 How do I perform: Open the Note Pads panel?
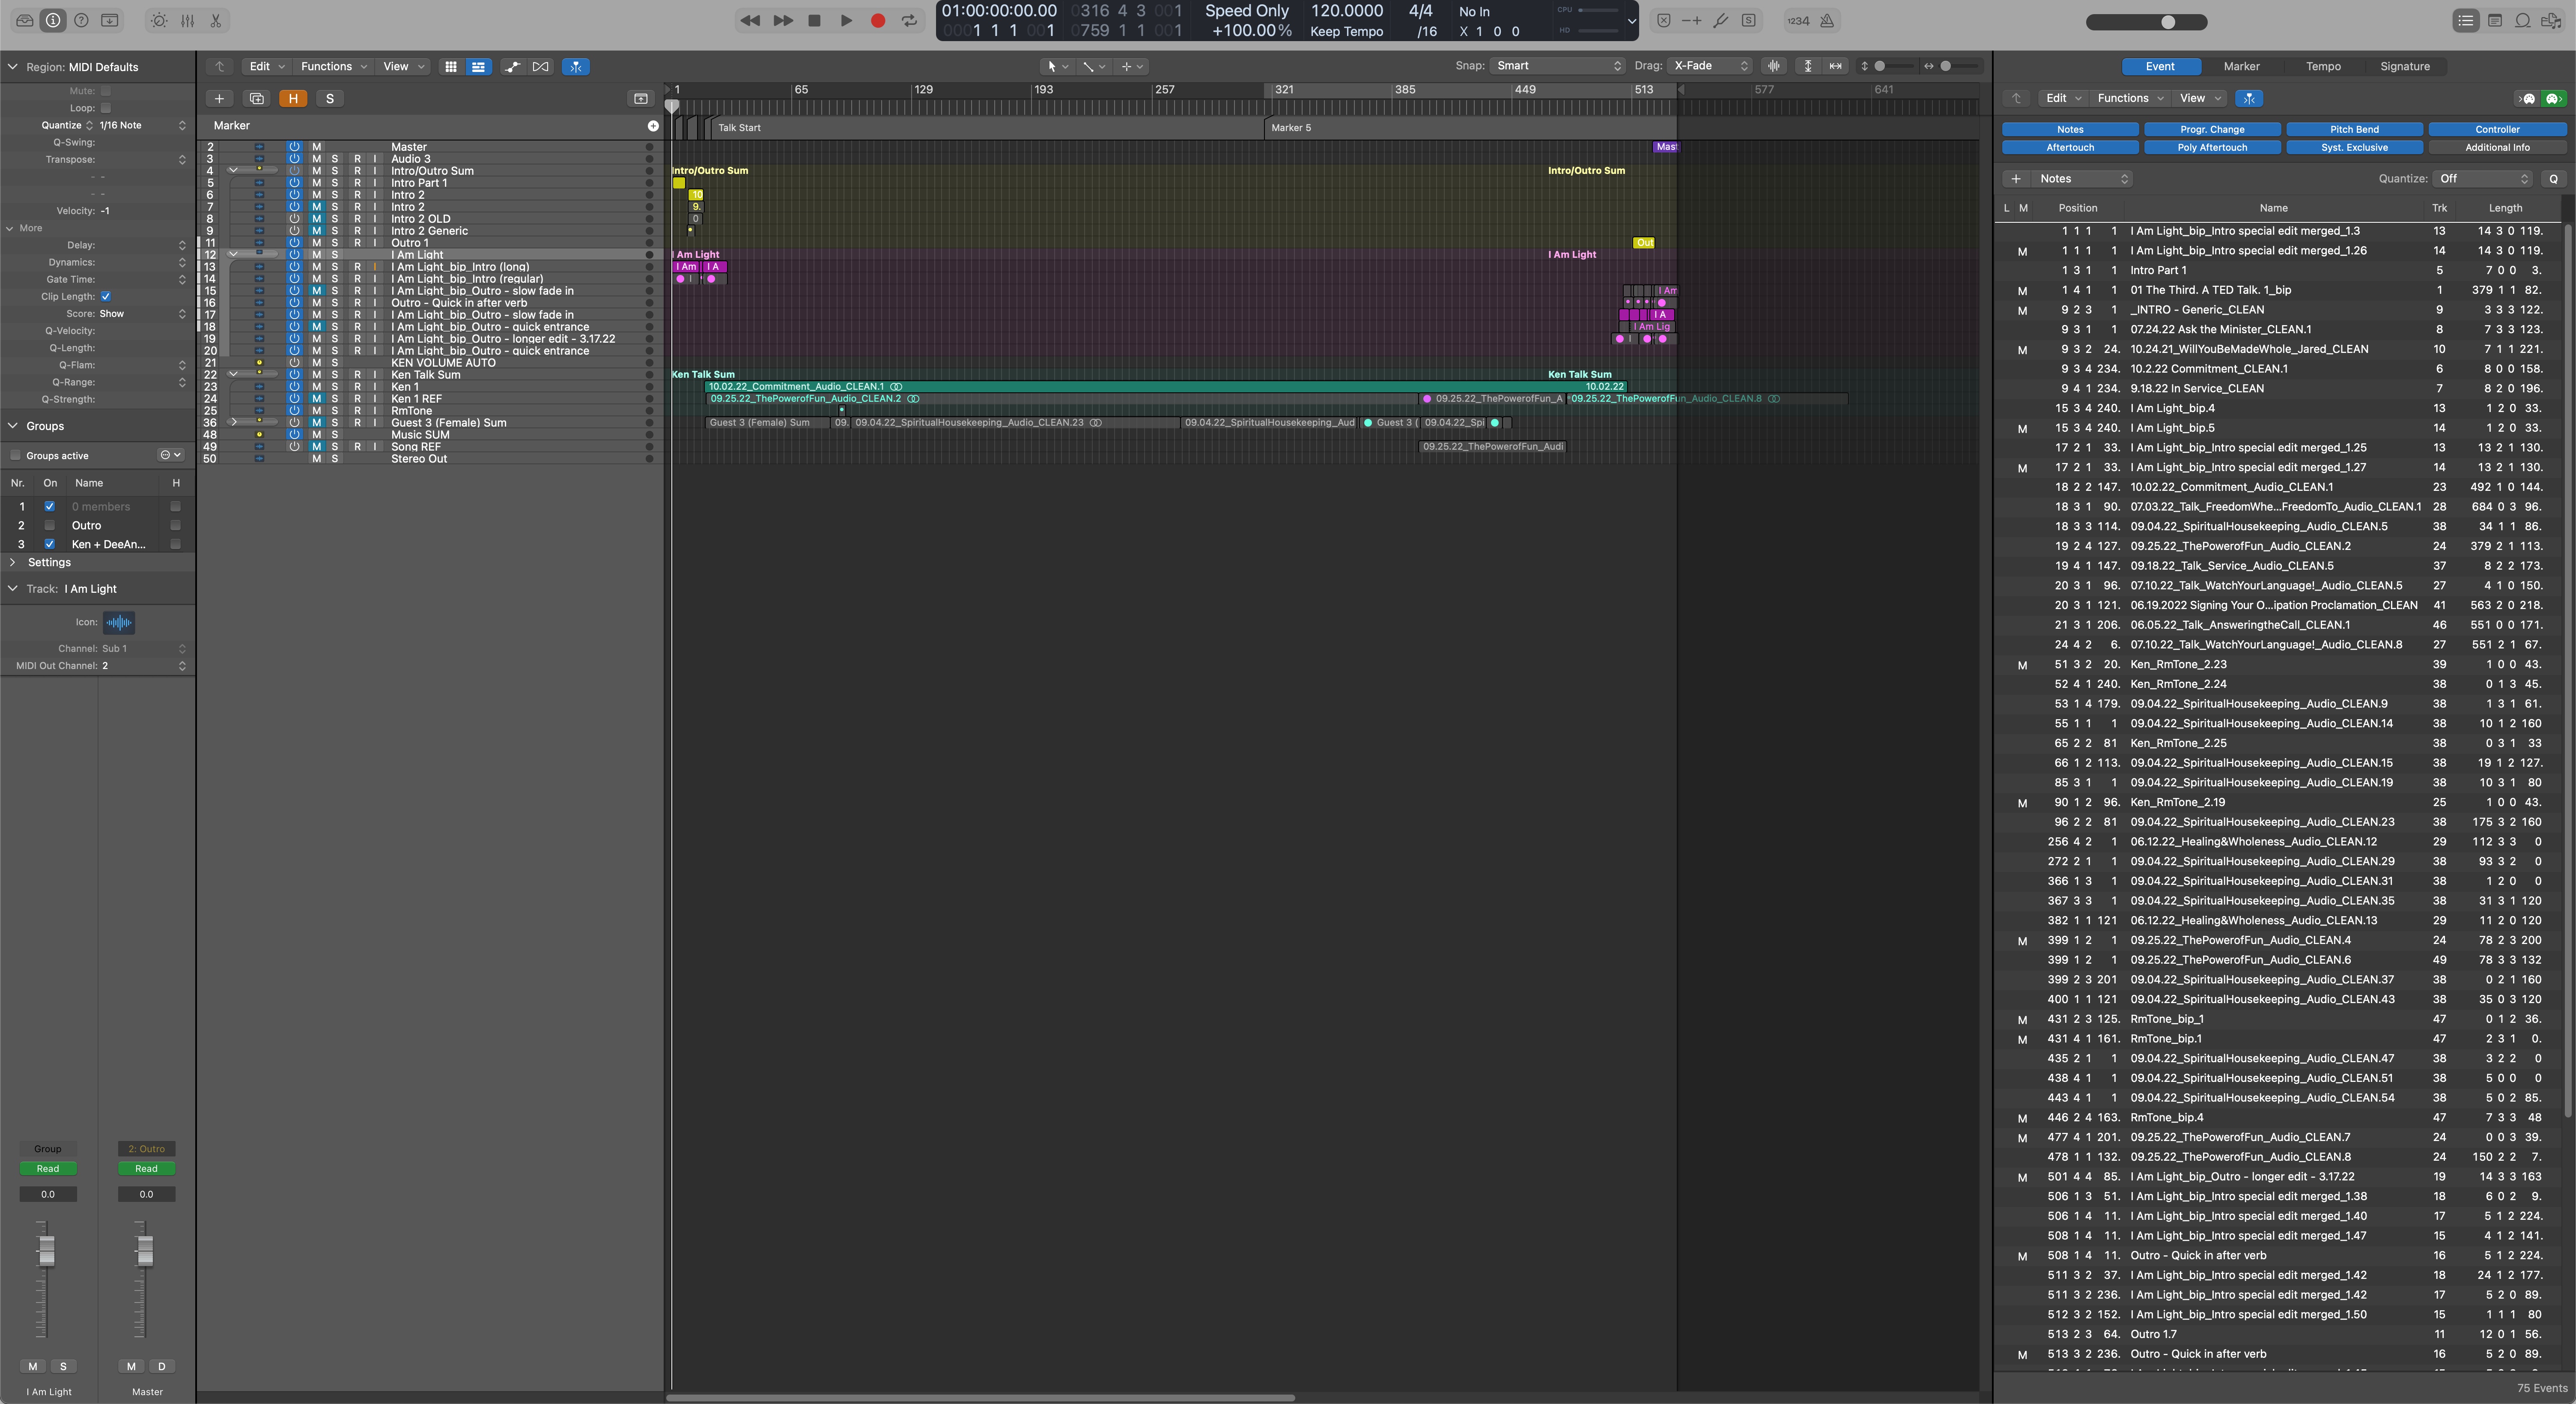coord(2495,20)
